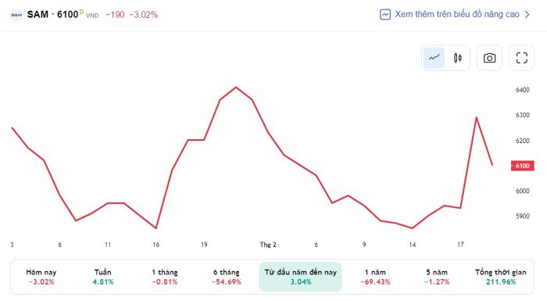
Task: Select the 'Hôm nay' time range
Action: tap(41, 277)
